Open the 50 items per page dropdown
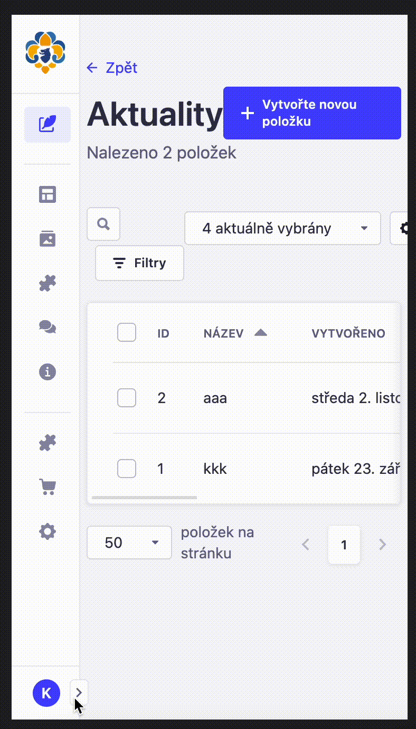This screenshot has width=416, height=729. click(129, 543)
